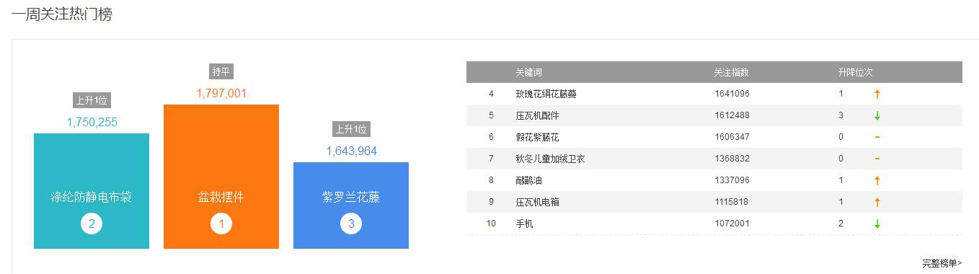The width and height of the screenshot is (979, 274).
Task: Click rank number 9 in the table
Action: click(x=491, y=202)
